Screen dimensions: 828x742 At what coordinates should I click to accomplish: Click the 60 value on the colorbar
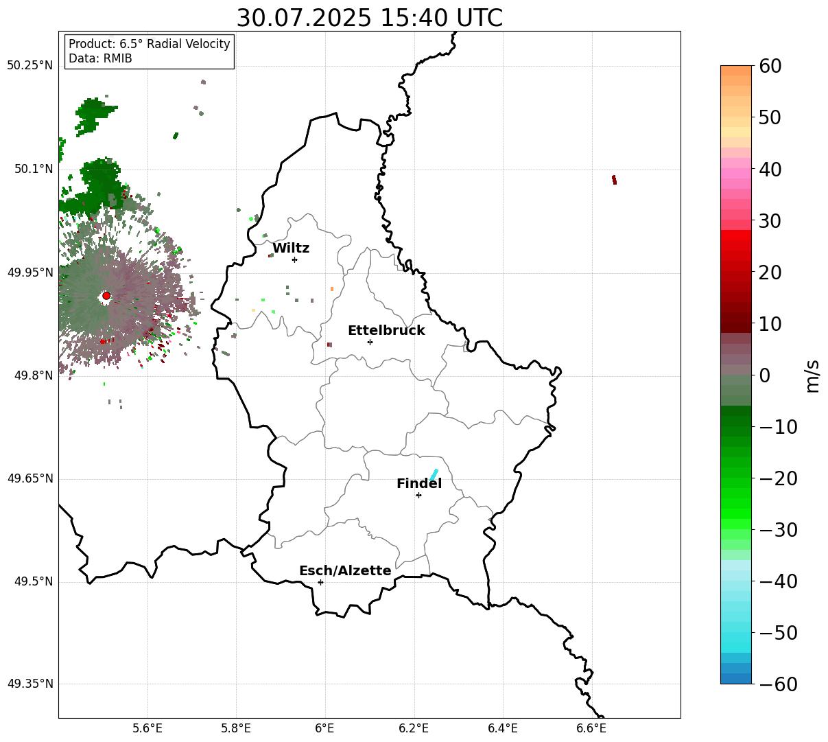[772, 66]
